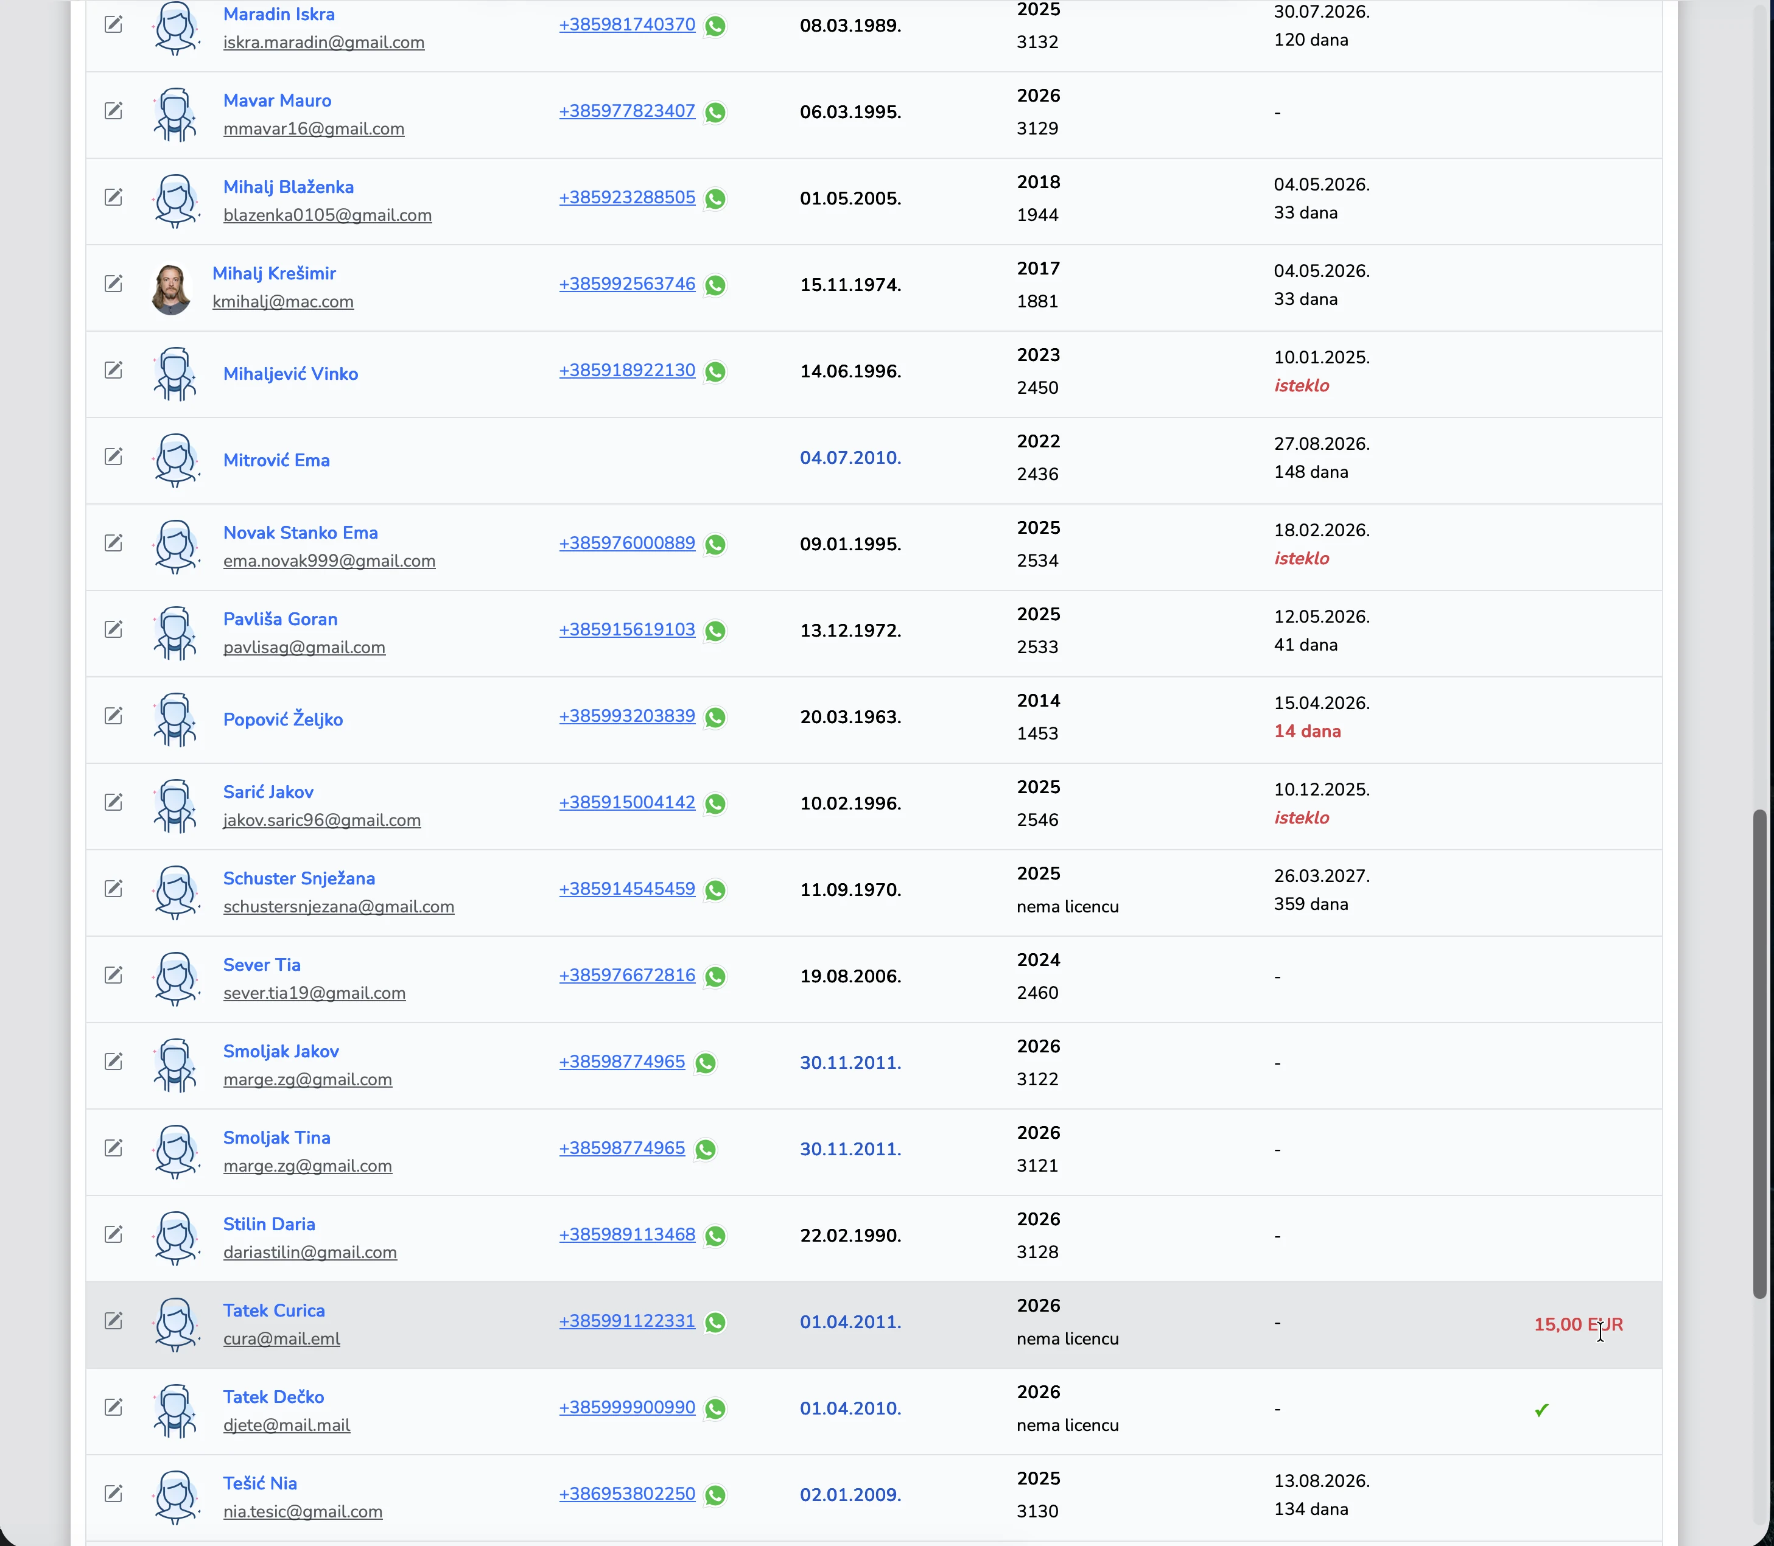
Task: Open Stilin Daria member name
Action: click(268, 1223)
